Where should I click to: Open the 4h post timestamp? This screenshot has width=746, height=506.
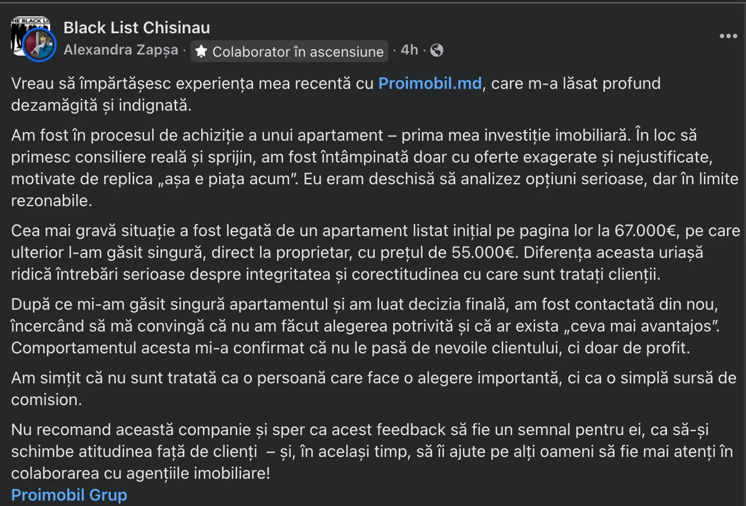pyautogui.click(x=409, y=50)
